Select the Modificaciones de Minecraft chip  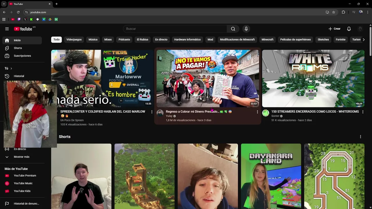[x=237, y=39]
